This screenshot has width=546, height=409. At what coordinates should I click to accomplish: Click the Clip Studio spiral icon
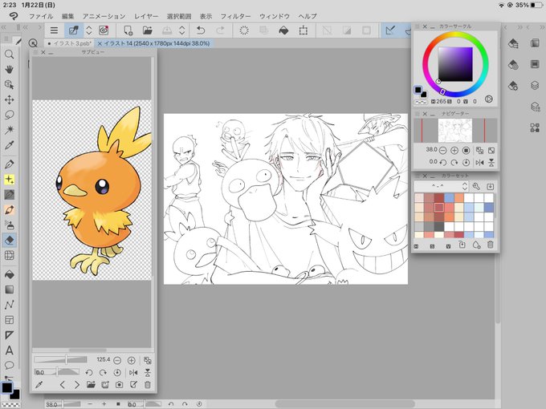pyautogui.click(x=104, y=30)
